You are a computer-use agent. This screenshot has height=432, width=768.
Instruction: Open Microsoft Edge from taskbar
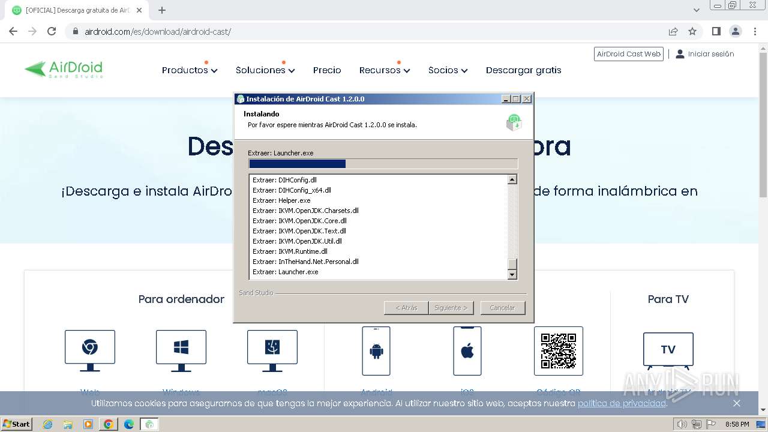pyautogui.click(x=129, y=424)
